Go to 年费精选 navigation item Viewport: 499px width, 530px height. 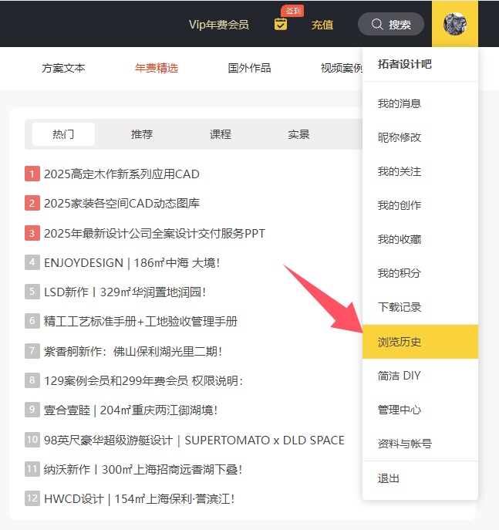coord(157,68)
